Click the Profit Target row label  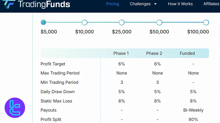tap(53, 64)
